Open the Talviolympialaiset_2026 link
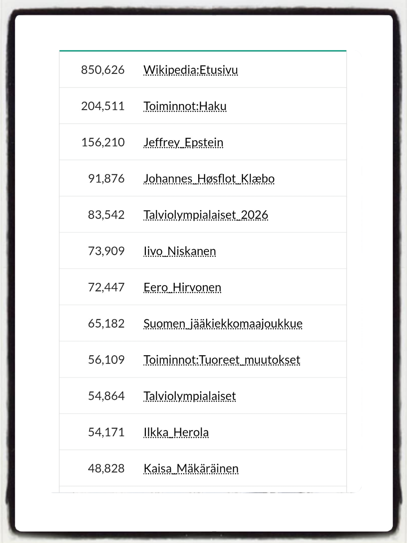 pos(206,215)
